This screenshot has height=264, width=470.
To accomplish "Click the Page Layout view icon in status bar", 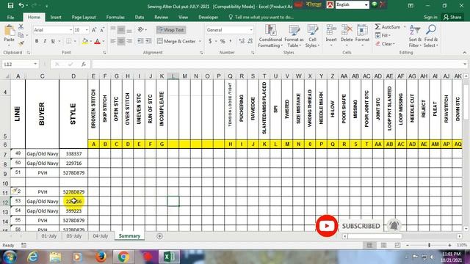I will 383,245.
